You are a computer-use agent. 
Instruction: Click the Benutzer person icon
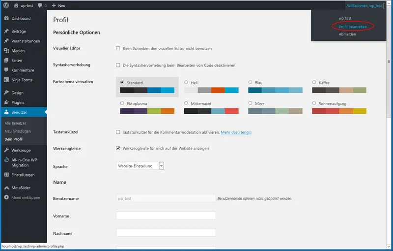(x=6, y=112)
